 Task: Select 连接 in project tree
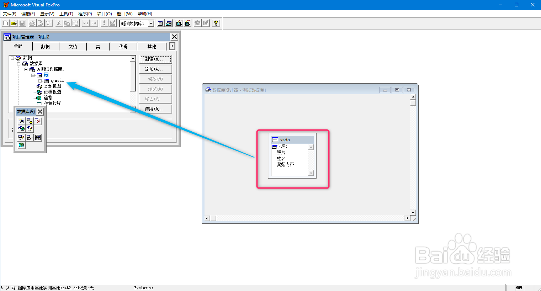pos(48,97)
